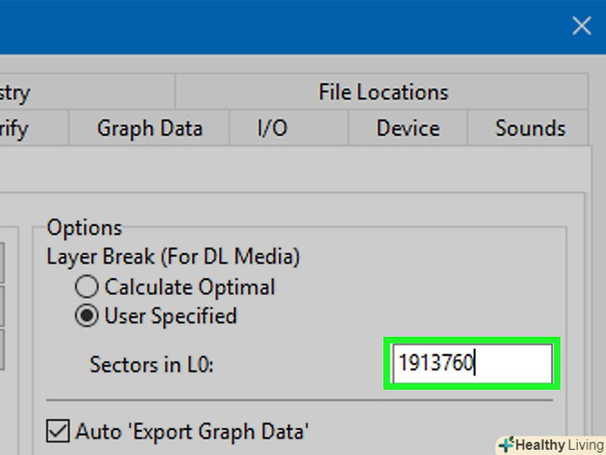Viewport: 606px width, 455px height.
Task: Click the 'Layer Break (For DL Media)' label
Action: (x=173, y=256)
